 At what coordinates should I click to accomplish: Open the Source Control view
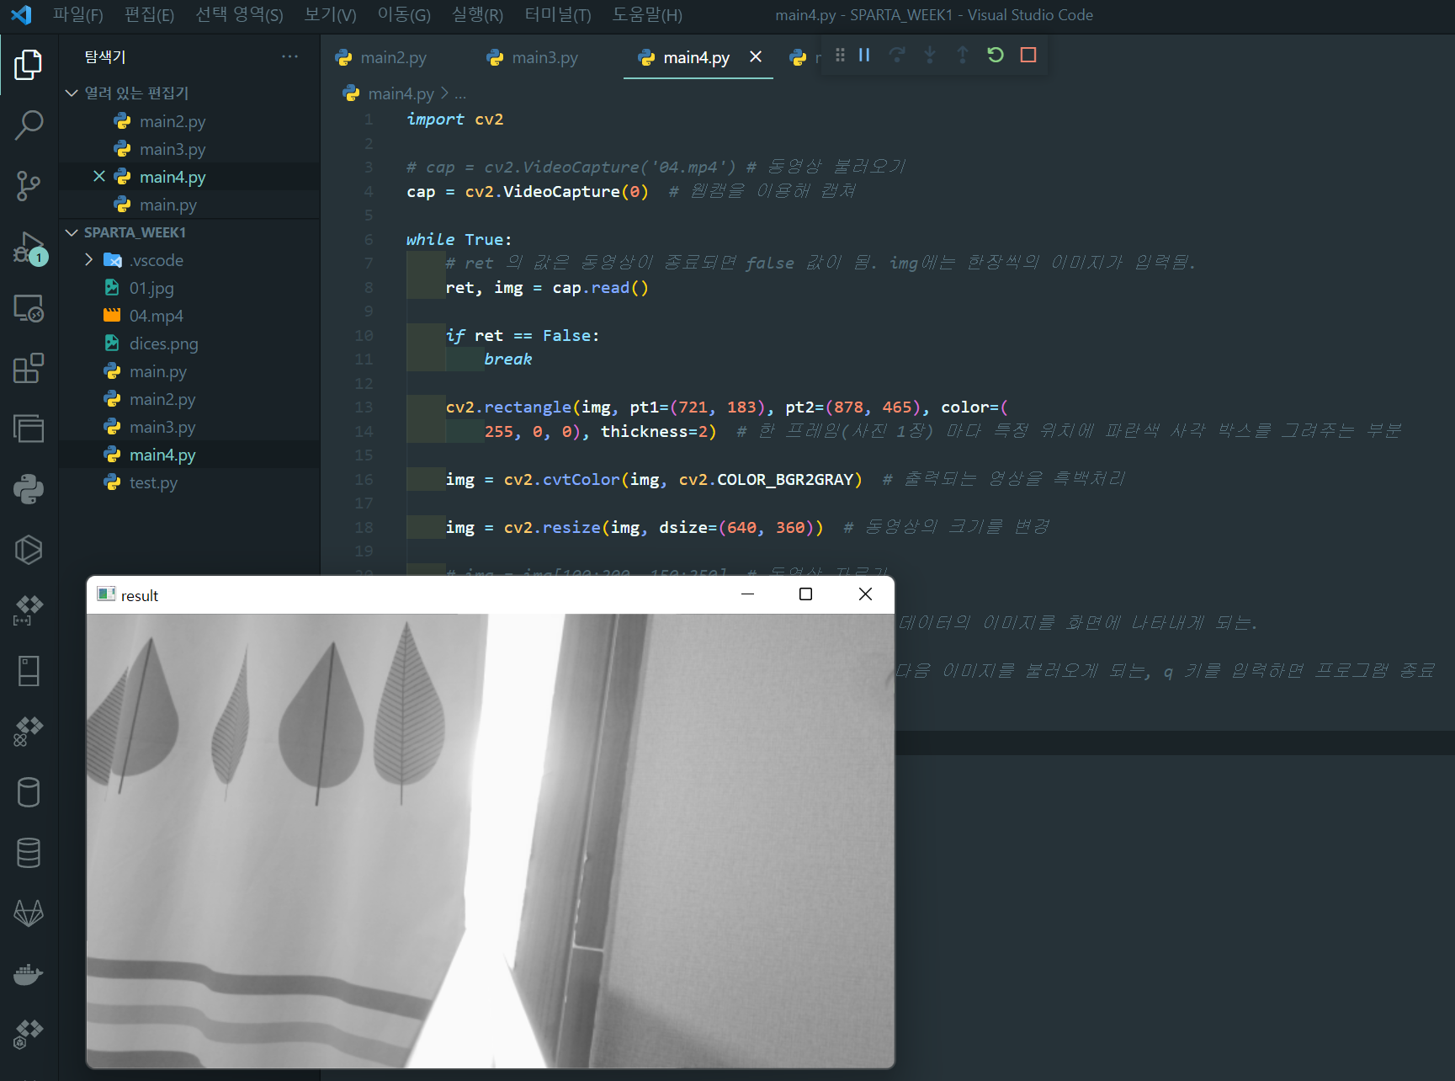pos(29,186)
